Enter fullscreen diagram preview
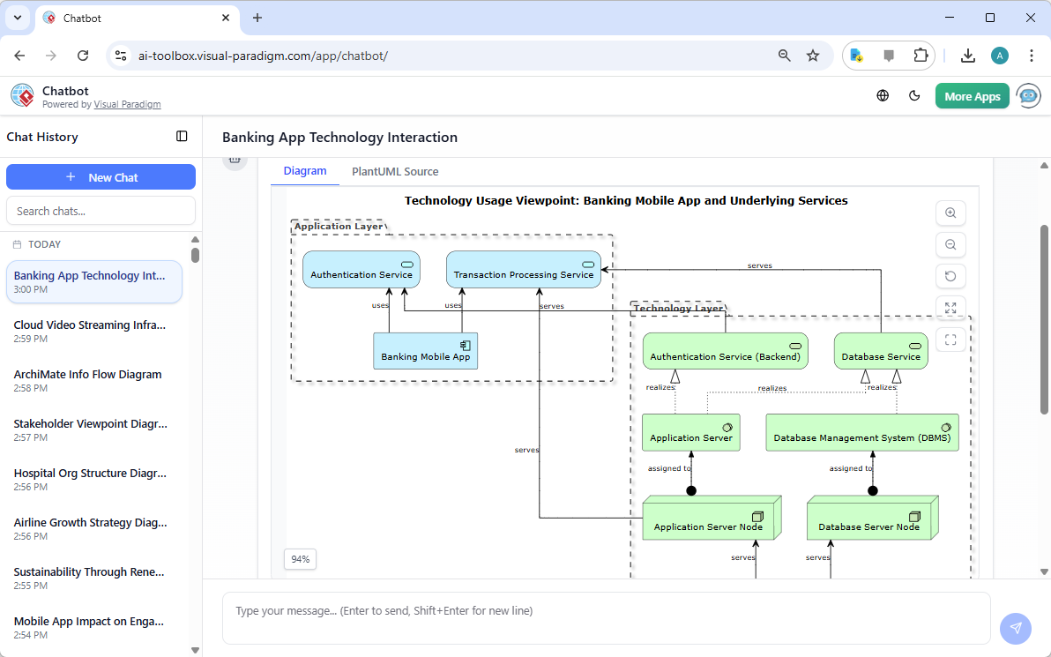The height and width of the screenshot is (657, 1051). [950, 339]
